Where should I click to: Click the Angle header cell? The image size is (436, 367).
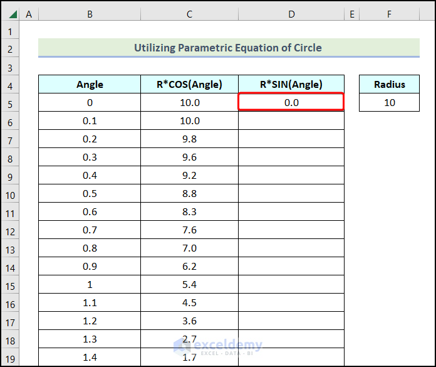coord(90,85)
